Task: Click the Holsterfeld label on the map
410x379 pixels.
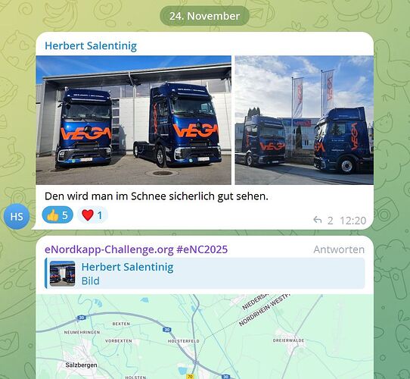Action: pos(184,341)
